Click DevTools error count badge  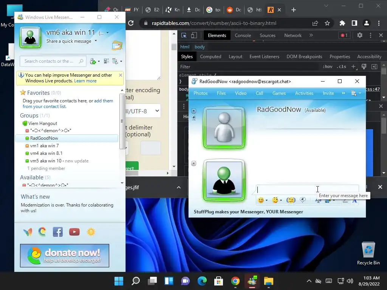click(x=344, y=35)
